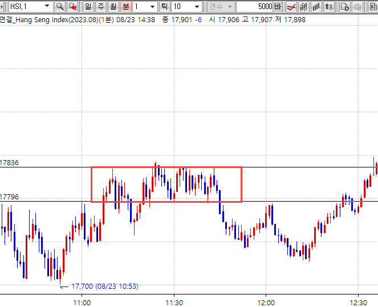Click the gray bar chart icon

tap(316, 7)
